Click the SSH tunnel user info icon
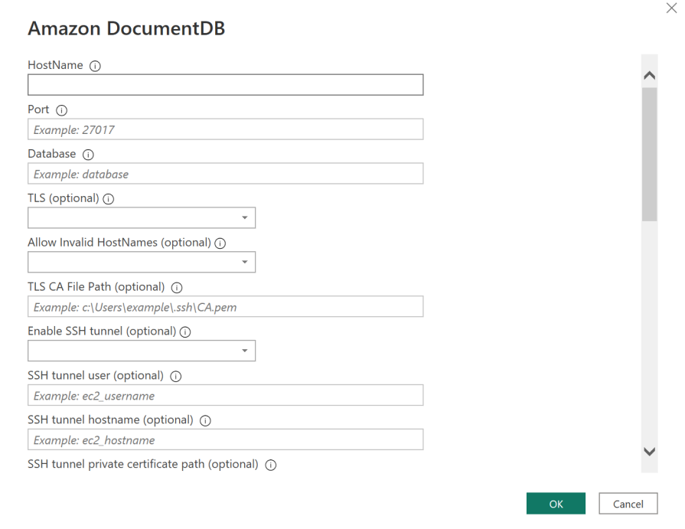Viewport: 685px width, 529px height. 175,376
